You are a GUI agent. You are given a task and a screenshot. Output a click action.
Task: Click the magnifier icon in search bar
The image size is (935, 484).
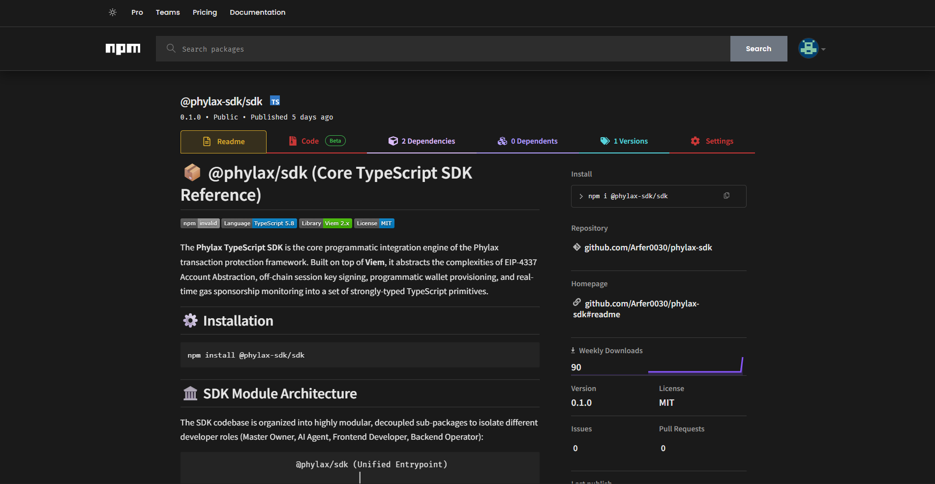(x=171, y=48)
